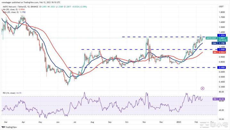Select the MATICUSDT price tag on axis
This screenshot has height=130, width=230.
pos(211,38)
